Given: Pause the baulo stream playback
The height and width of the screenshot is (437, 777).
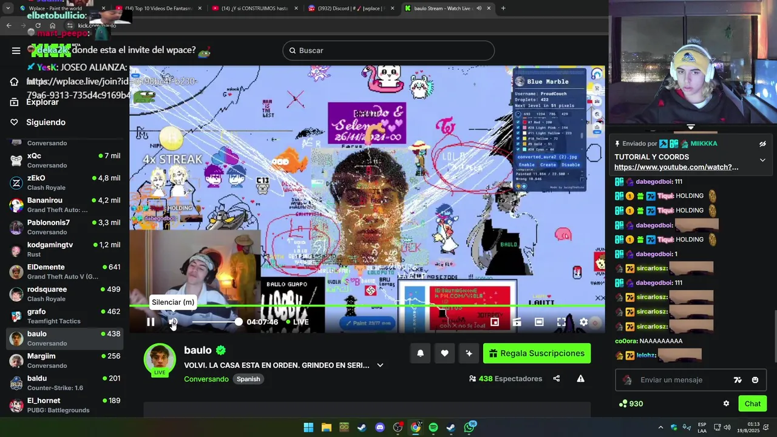Looking at the screenshot, I should [151, 322].
